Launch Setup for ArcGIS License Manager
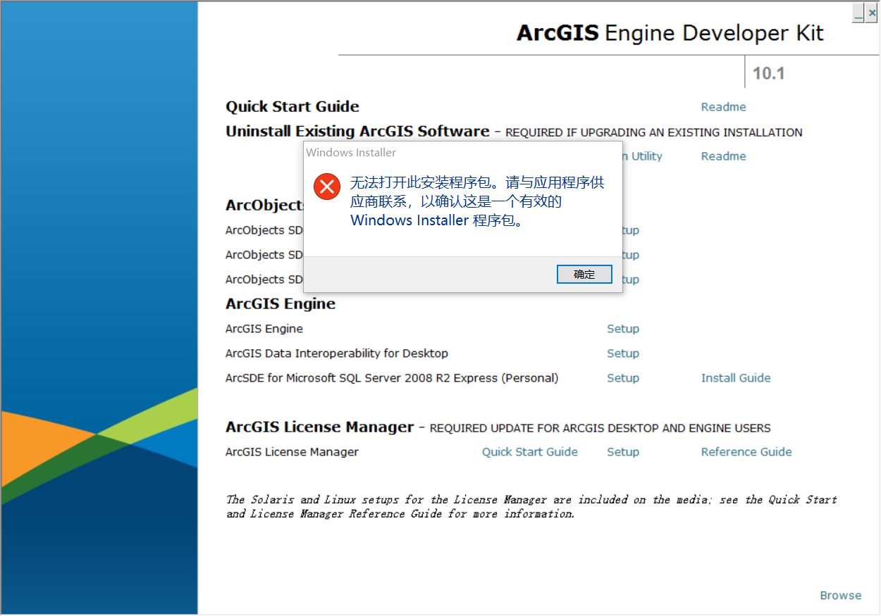The width and height of the screenshot is (881, 616). (x=623, y=452)
